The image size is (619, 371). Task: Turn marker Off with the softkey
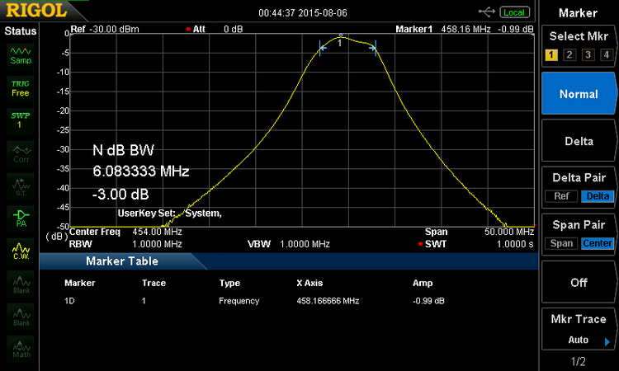click(578, 282)
